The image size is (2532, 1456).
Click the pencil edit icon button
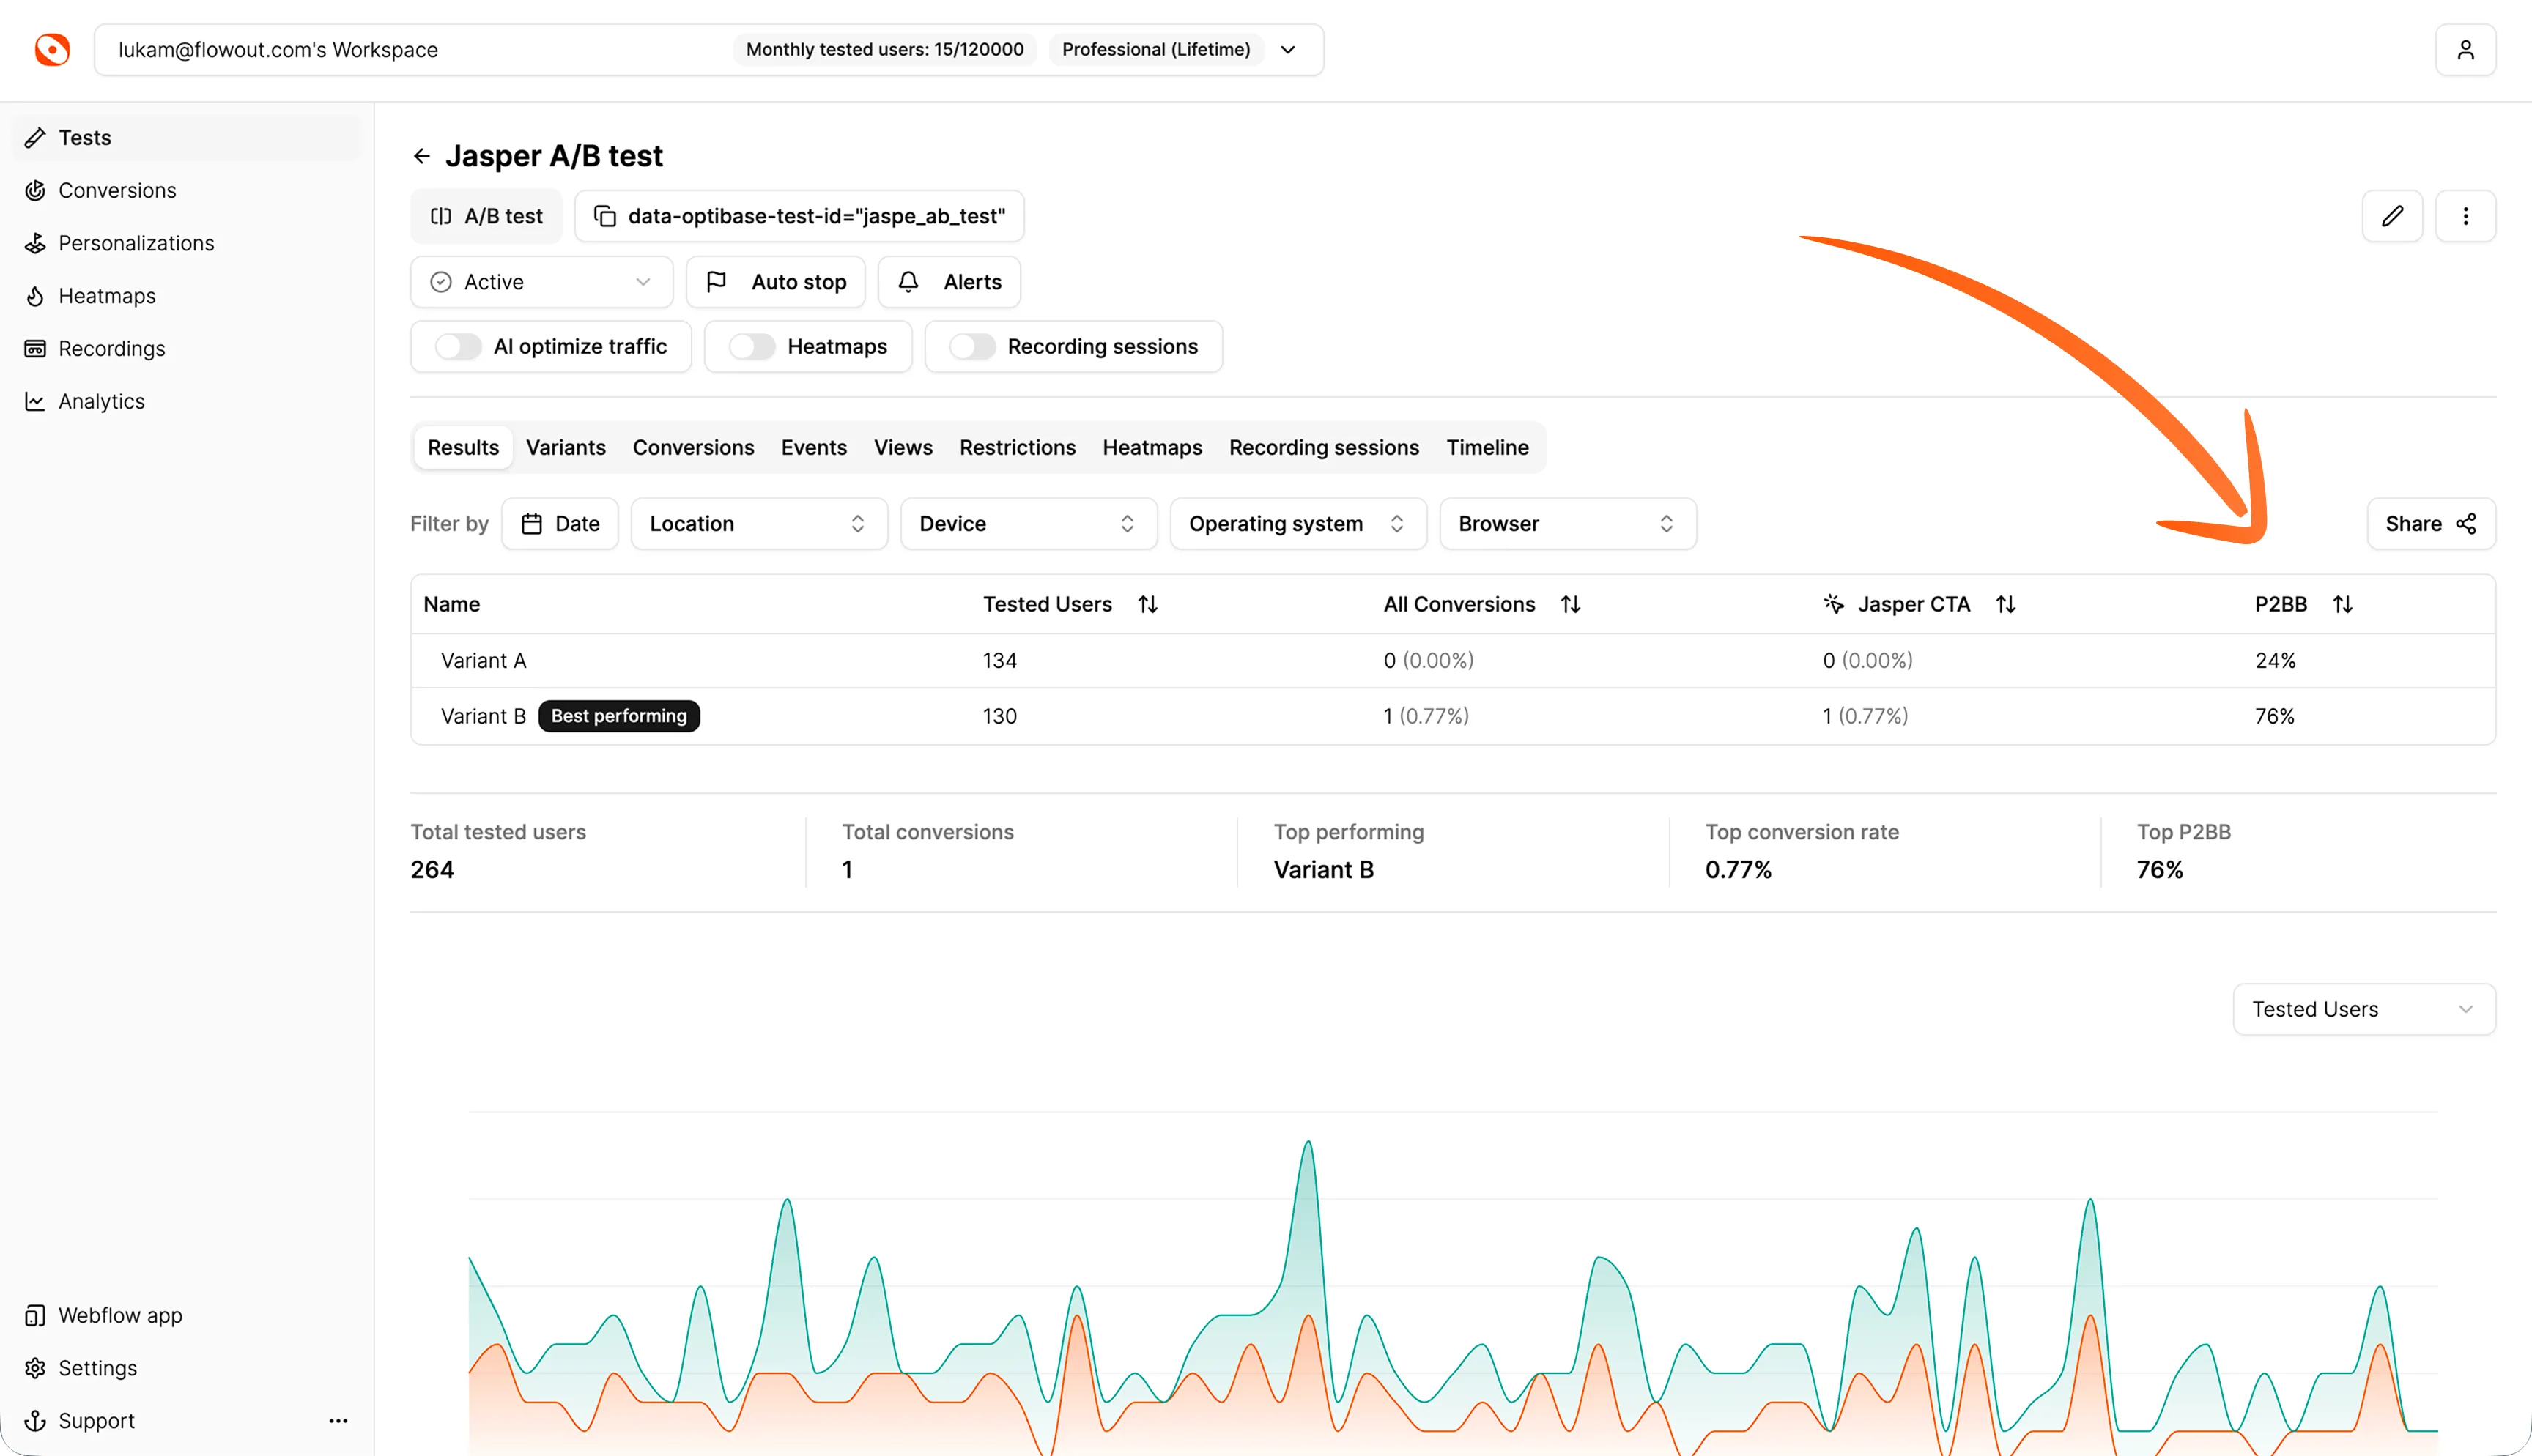click(x=2392, y=216)
